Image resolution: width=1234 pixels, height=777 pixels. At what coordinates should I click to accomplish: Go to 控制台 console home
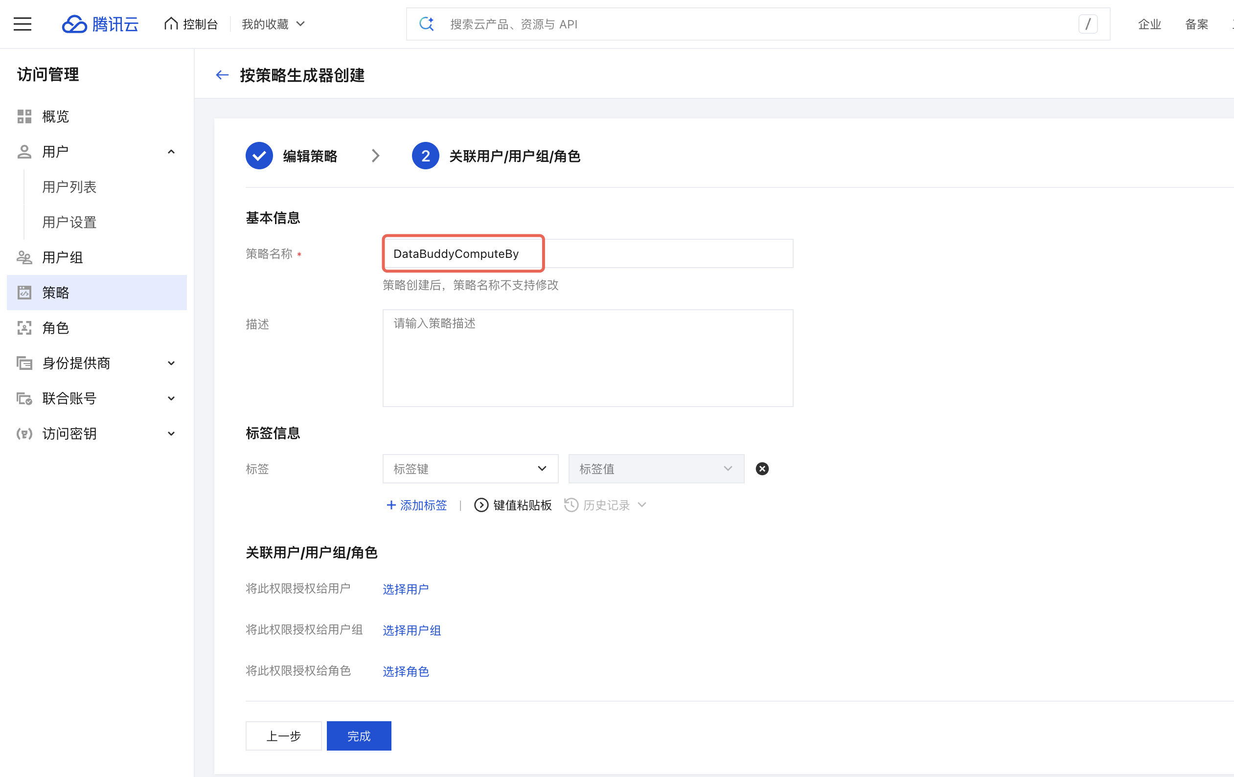coord(191,24)
